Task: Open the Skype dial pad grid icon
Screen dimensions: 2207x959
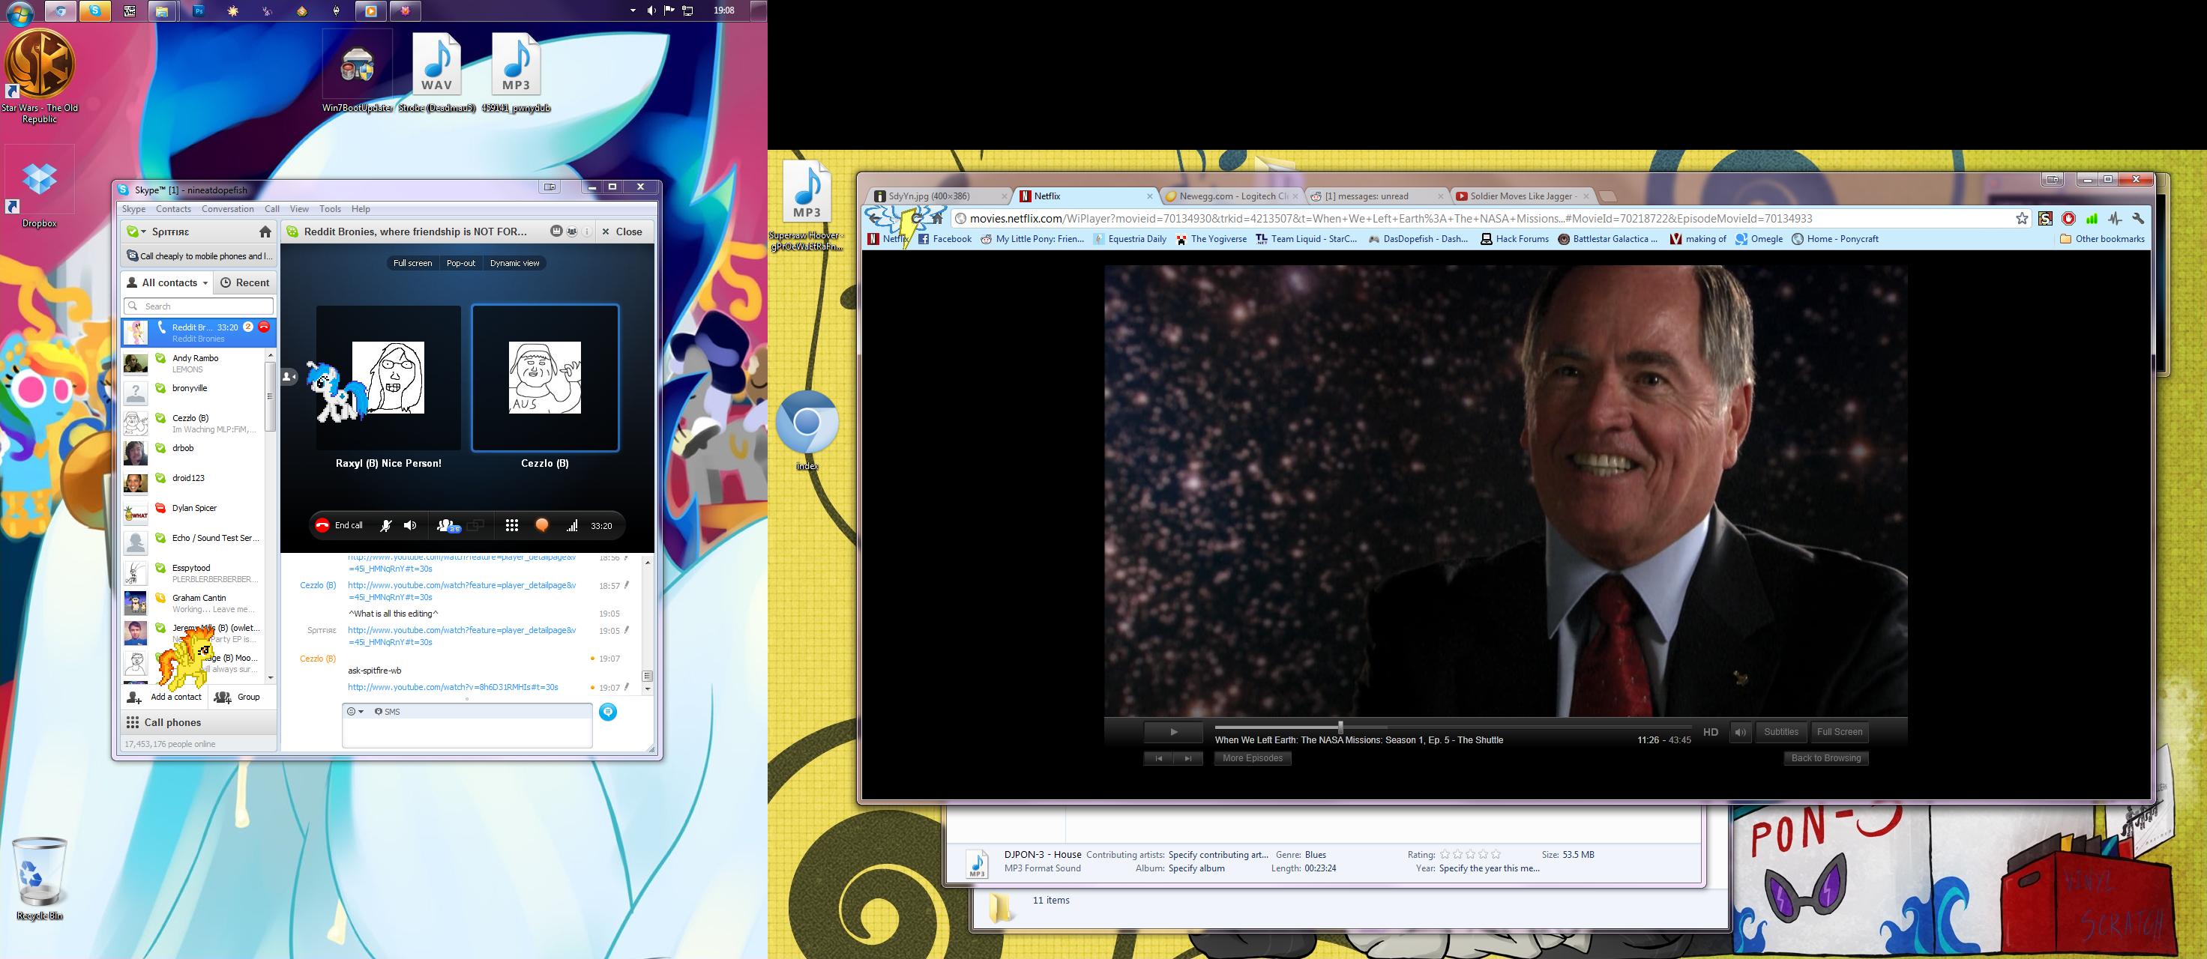Action: tap(511, 526)
